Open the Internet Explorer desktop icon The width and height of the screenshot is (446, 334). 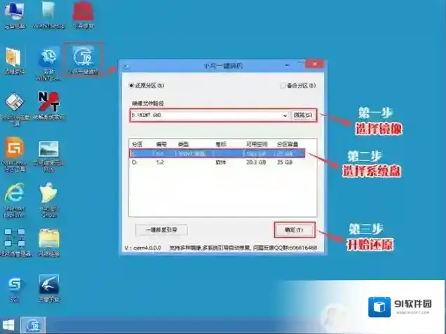click(14, 197)
